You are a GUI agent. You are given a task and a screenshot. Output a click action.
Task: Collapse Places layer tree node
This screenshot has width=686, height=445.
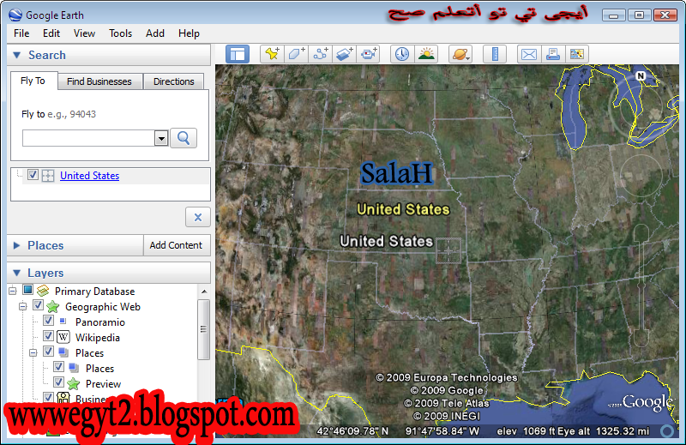33,352
